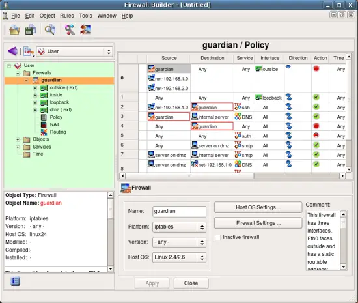Open the Host OS dropdown

pyautogui.click(x=179, y=257)
